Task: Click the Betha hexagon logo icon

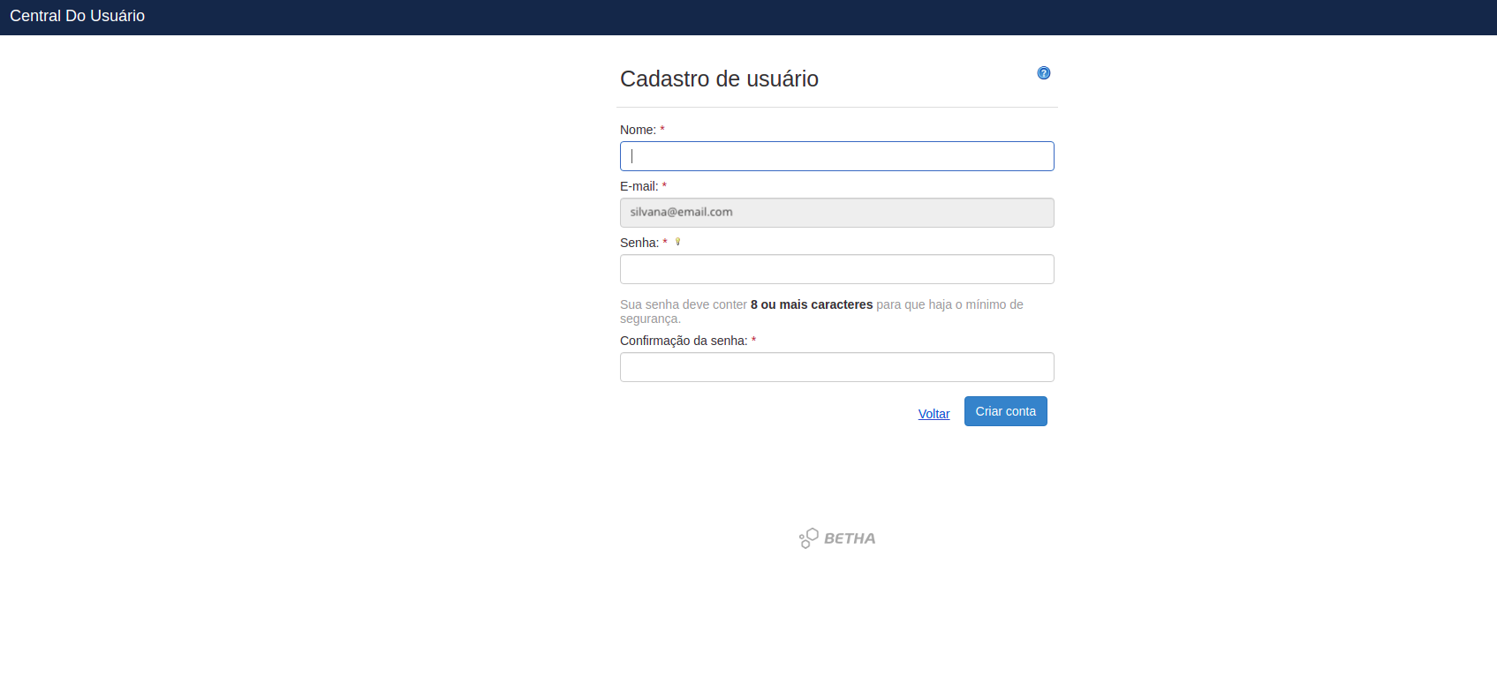Action: pos(808,538)
